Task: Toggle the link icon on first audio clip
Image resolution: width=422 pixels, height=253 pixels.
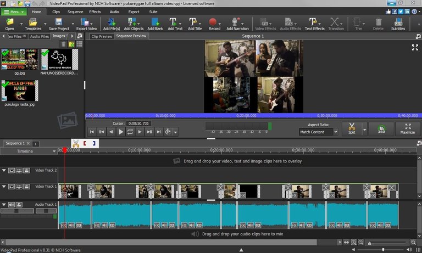Action: (x=79, y=225)
